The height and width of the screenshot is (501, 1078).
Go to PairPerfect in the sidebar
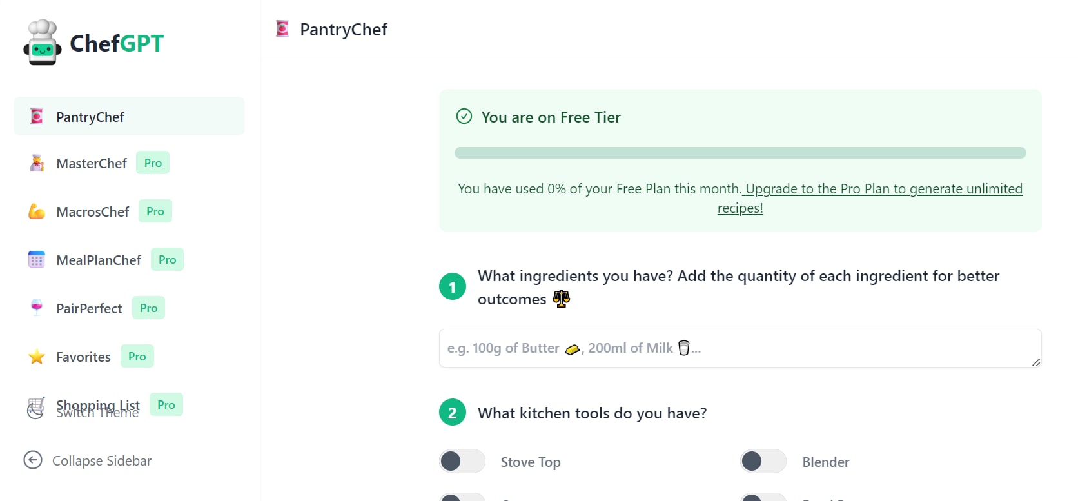[x=89, y=309]
